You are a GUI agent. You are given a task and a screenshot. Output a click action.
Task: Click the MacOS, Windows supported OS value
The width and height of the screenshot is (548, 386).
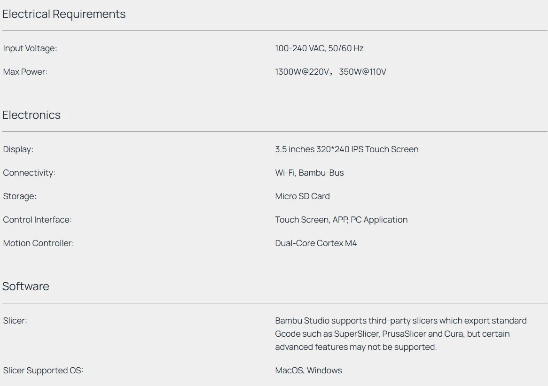[x=308, y=371]
